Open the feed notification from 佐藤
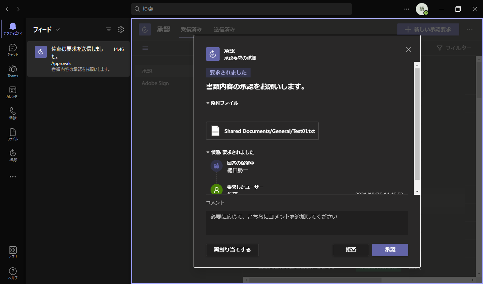The width and height of the screenshot is (483, 284). tap(78, 59)
